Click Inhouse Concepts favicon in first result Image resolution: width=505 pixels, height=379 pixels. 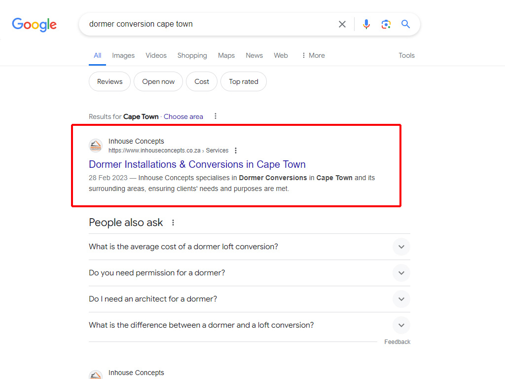96,146
